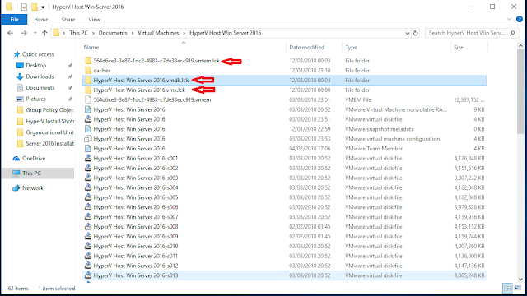The width and height of the screenshot is (527, 296).
Task: Open the recent locations dropdown arrow
Action: coord(35,33)
